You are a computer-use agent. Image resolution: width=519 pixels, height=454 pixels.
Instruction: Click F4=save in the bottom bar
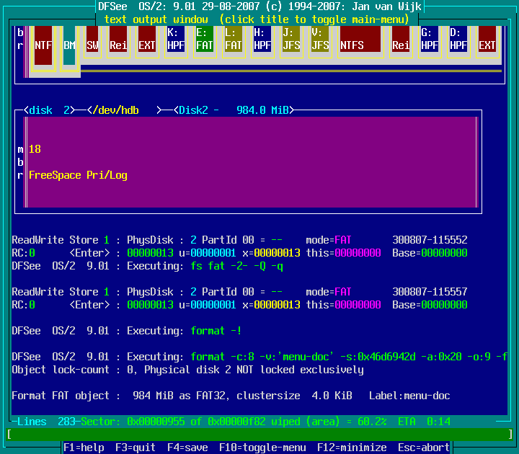pos(187,448)
